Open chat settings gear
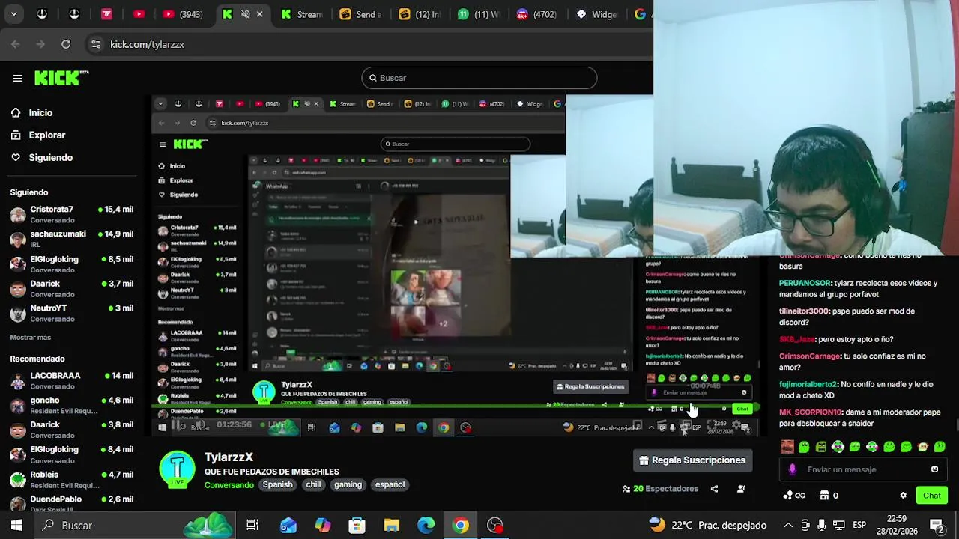The height and width of the screenshot is (539, 959). pos(903,496)
